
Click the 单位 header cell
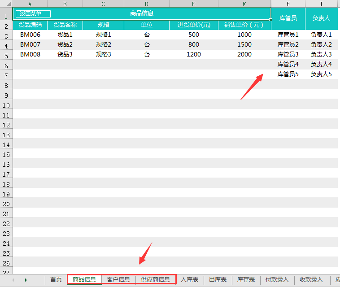(x=147, y=25)
